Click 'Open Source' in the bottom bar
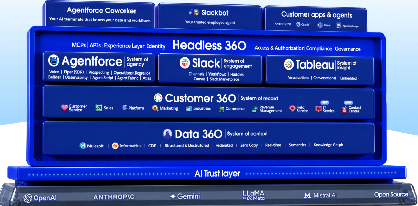Image resolution: width=418 pixels, height=206 pixels. tap(391, 195)
